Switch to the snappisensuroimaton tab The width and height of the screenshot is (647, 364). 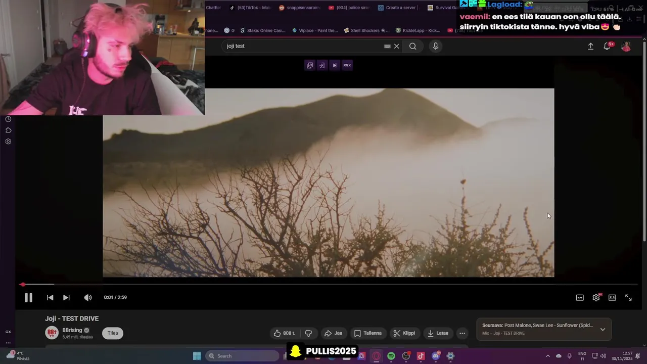[300, 8]
